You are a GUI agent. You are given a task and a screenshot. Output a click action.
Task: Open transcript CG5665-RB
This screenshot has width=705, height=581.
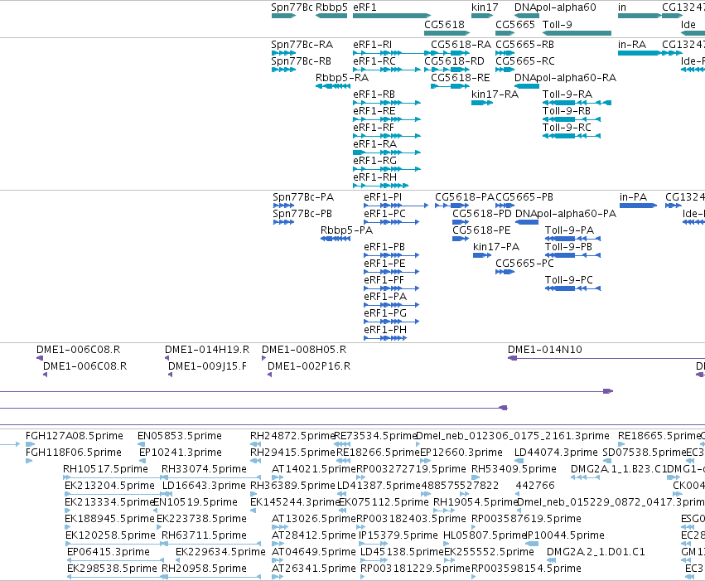(x=524, y=45)
